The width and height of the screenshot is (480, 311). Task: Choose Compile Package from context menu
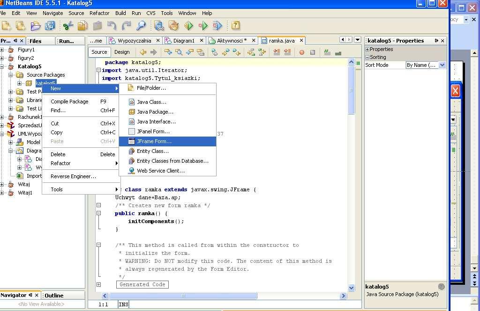click(81, 101)
